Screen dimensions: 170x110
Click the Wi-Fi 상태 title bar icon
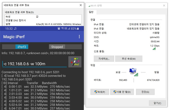click(89, 6)
